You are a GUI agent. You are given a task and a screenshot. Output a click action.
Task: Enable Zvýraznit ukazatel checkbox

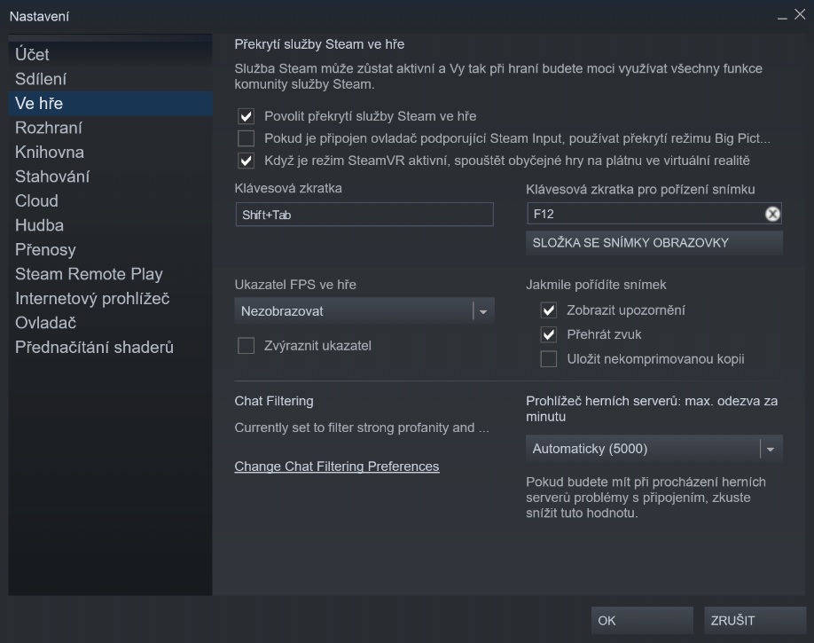click(246, 345)
